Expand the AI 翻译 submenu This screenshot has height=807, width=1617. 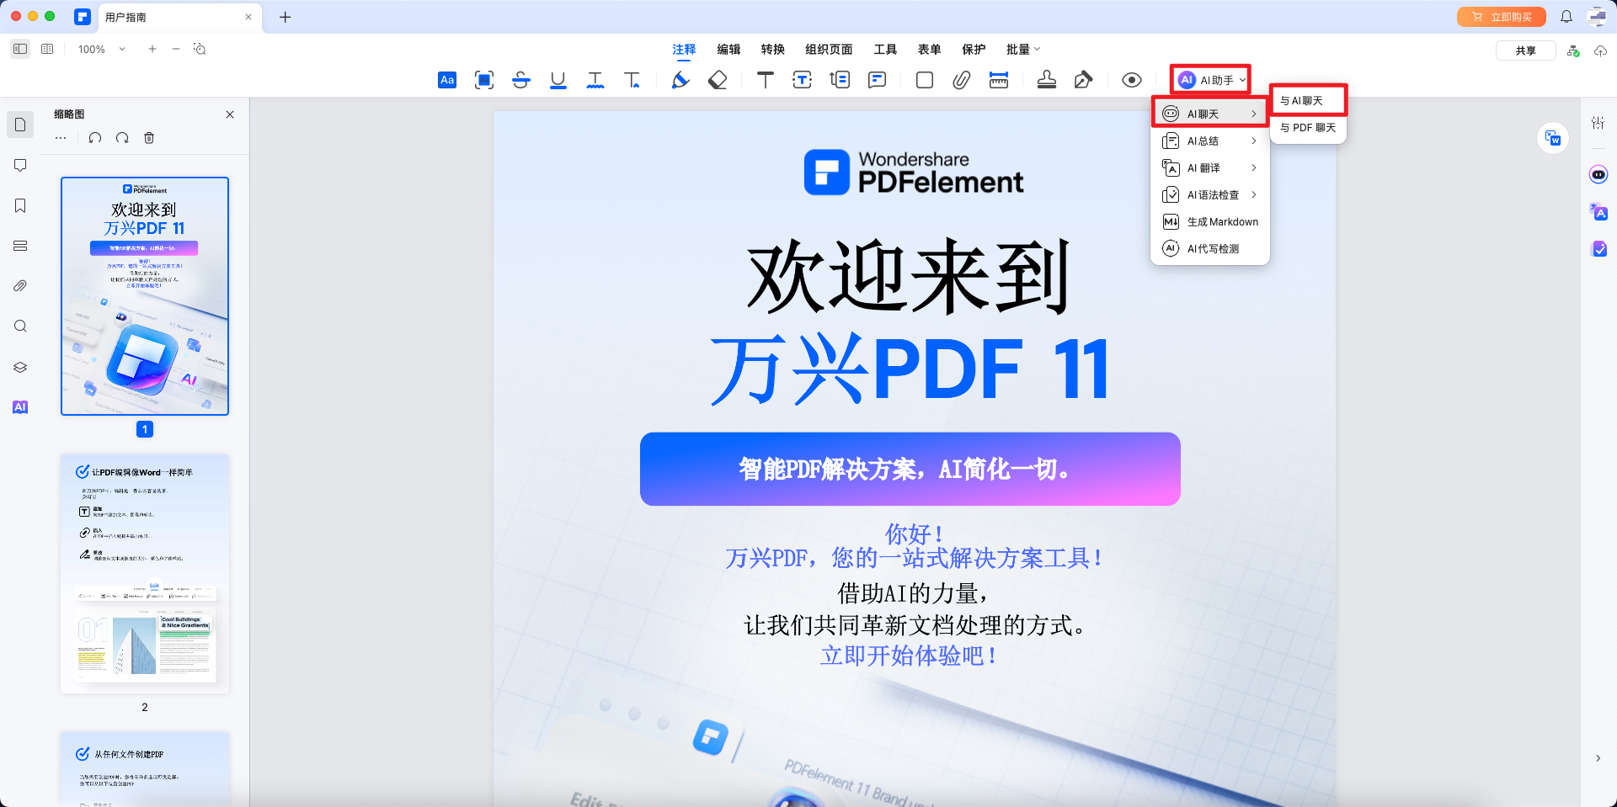click(1209, 167)
